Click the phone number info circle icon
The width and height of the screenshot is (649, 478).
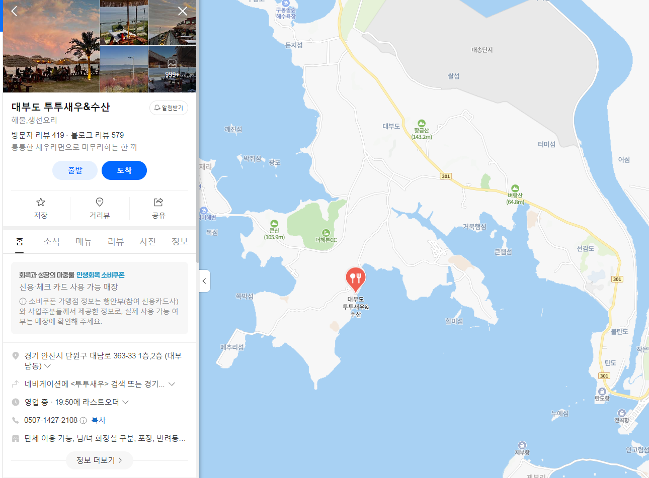point(84,420)
